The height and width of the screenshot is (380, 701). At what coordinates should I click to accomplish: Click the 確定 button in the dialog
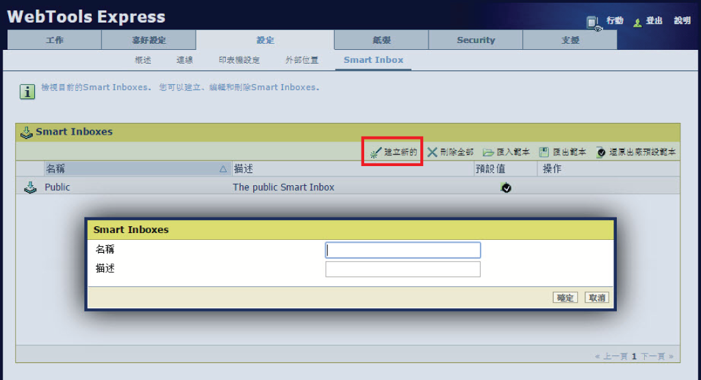point(565,297)
